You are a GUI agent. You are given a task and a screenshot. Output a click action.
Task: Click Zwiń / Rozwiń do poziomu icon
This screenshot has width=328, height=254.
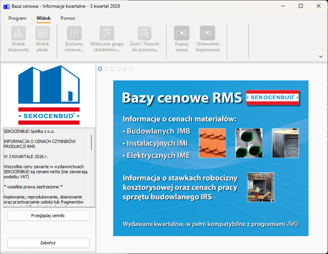tap(144, 33)
